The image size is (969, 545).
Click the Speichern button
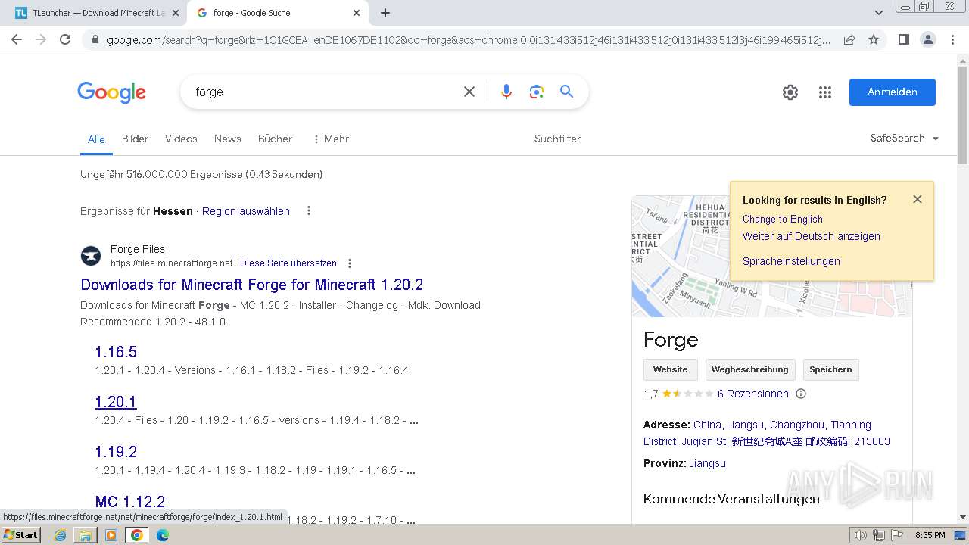pyautogui.click(x=830, y=369)
